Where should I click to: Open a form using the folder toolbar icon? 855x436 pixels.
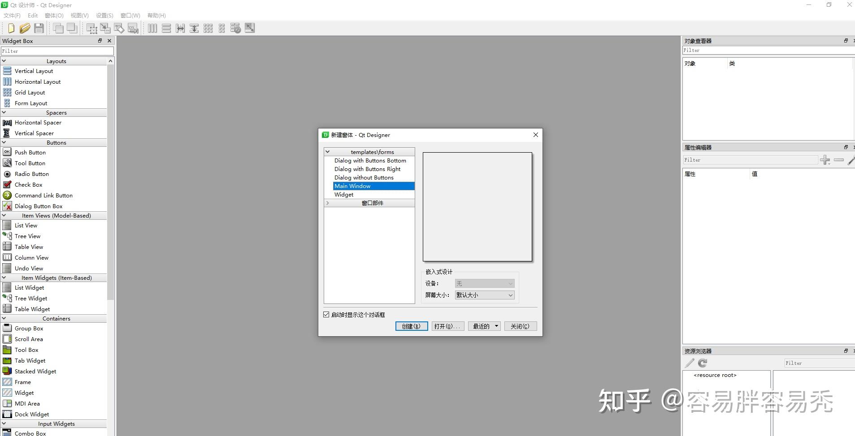25,28
